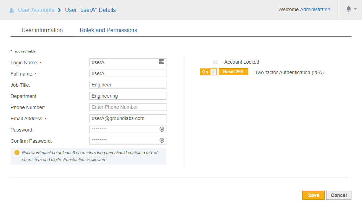Open the notifications bell icon
Viewport: 362px width, 205px height.
[349, 9]
